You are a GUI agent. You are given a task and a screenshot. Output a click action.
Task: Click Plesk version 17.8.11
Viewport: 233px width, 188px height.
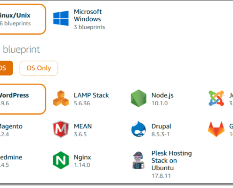(x=161, y=176)
